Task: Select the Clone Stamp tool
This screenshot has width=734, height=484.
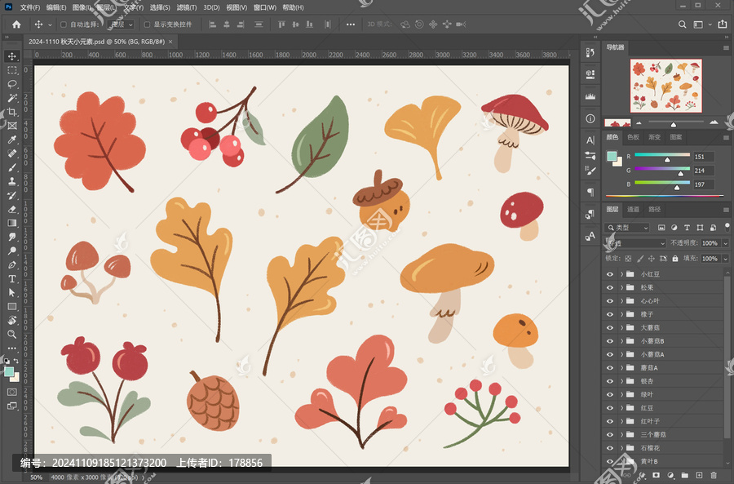Action: click(12, 181)
